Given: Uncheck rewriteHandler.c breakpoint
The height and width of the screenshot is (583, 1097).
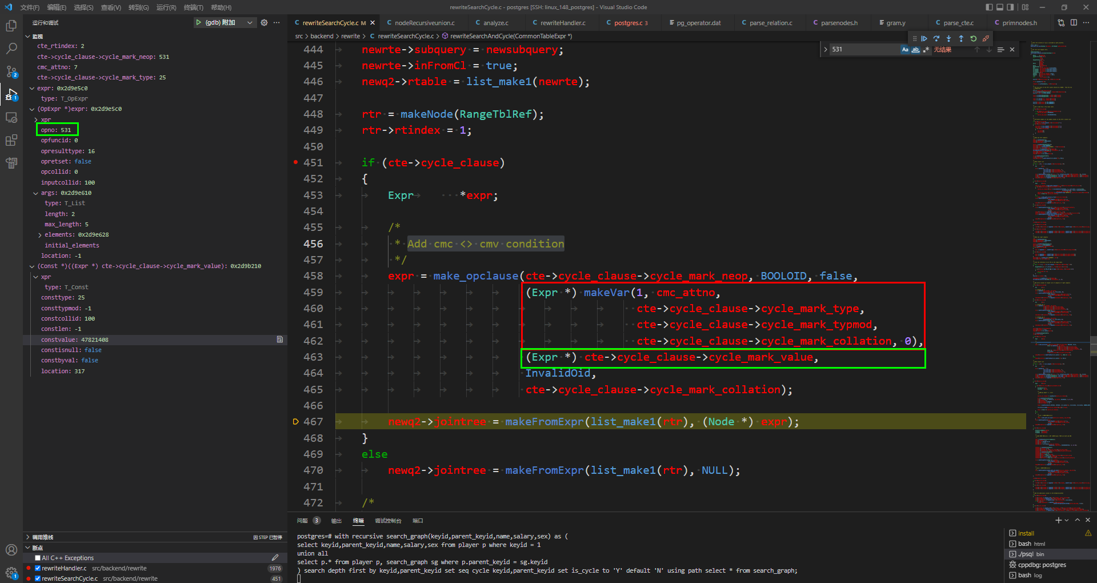Looking at the screenshot, I should [x=38, y=568].
